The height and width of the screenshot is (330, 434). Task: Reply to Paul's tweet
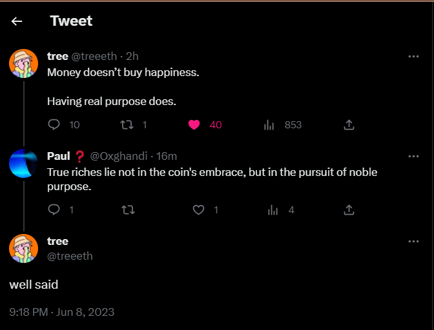tap(54, 209)
